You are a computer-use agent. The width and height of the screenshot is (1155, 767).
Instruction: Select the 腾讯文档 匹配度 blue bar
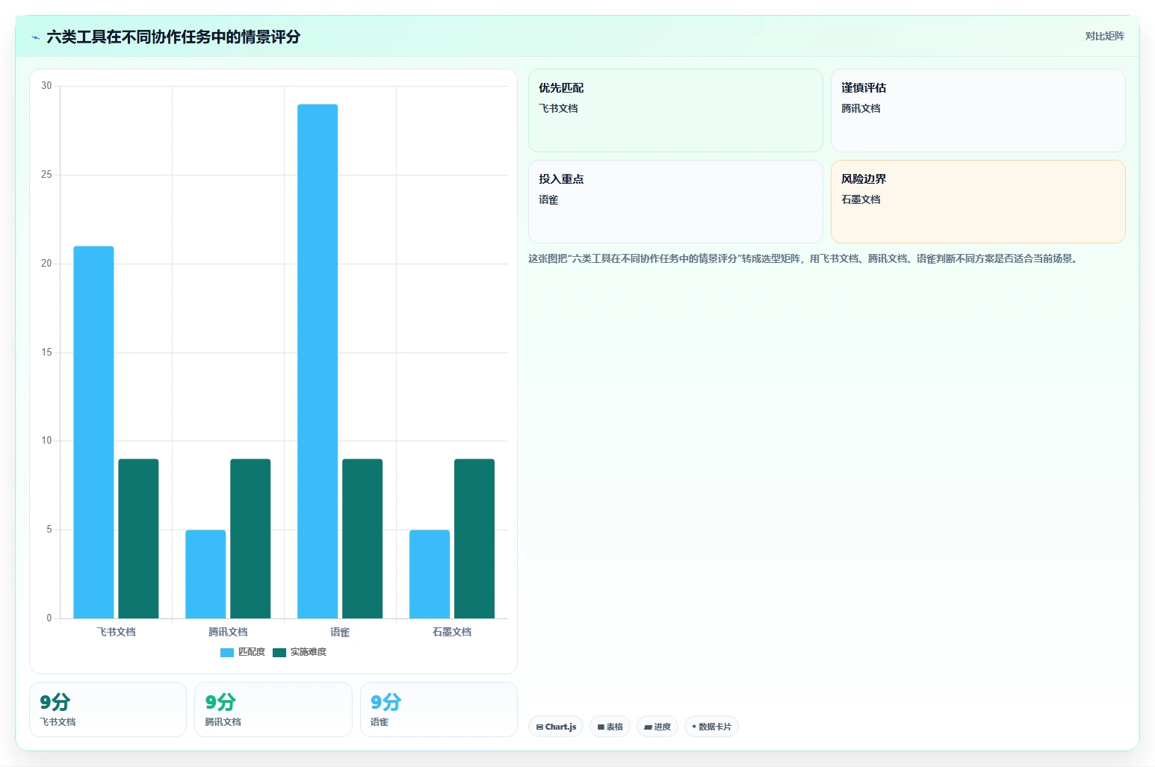pos(205,574)
